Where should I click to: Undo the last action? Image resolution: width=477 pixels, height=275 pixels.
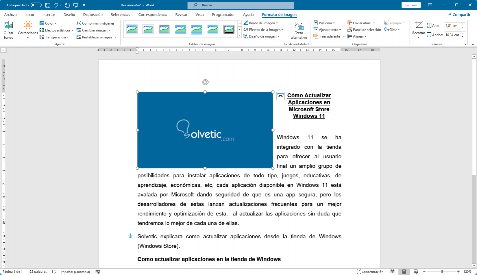pos(56,5)
